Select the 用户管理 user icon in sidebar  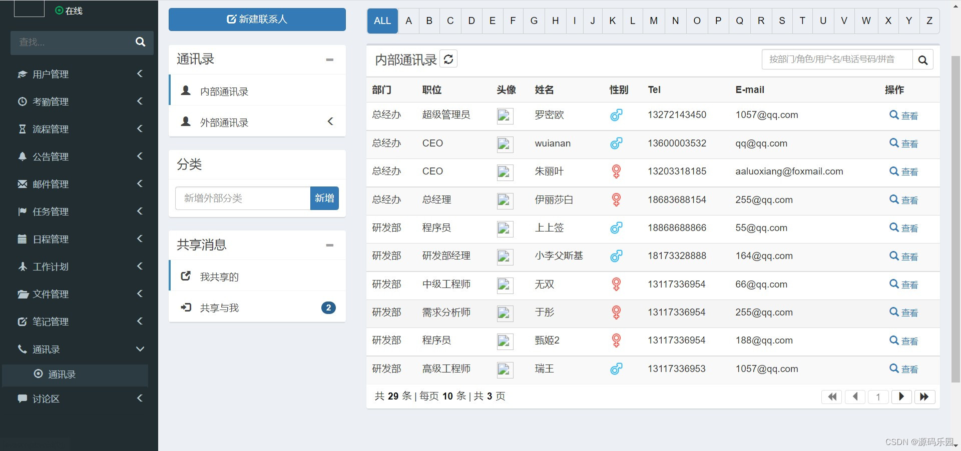click(22, 74)
